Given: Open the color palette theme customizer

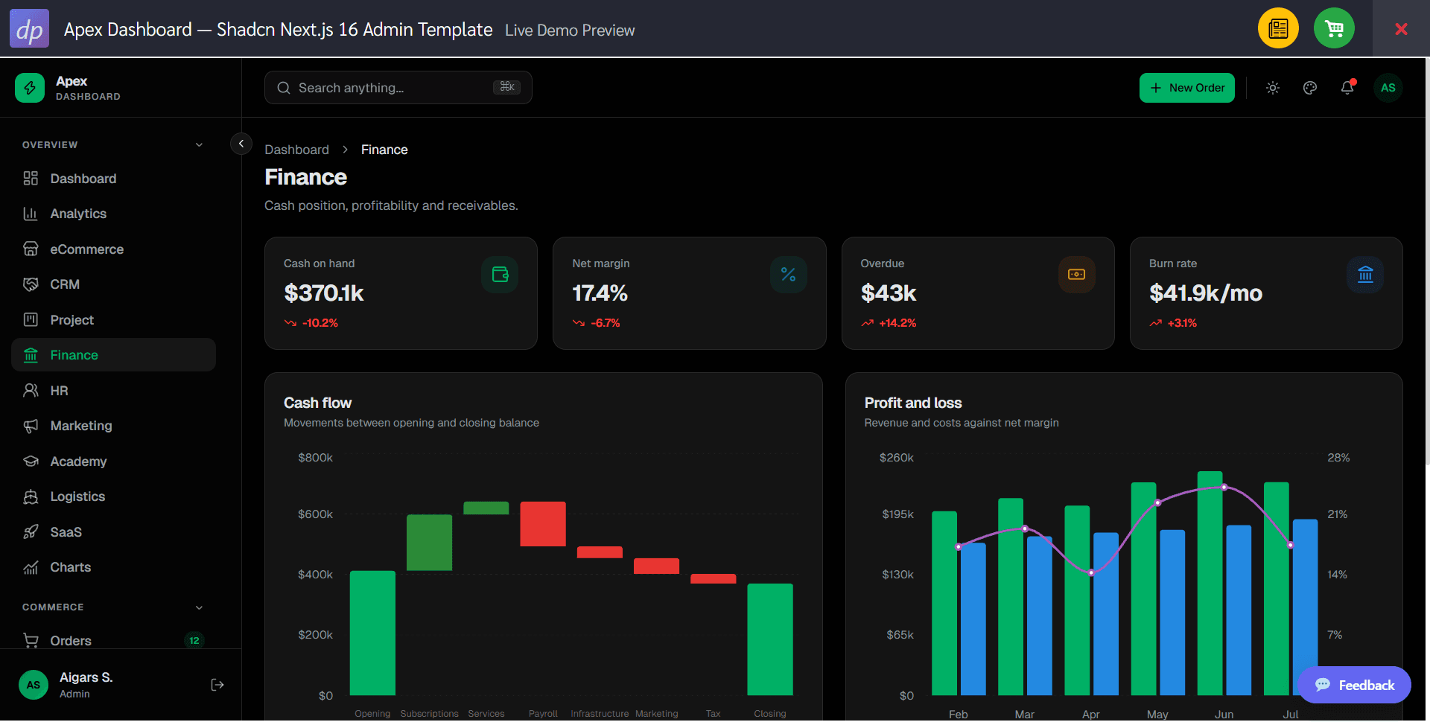Looking at the screenshot, I should 1310,88.
